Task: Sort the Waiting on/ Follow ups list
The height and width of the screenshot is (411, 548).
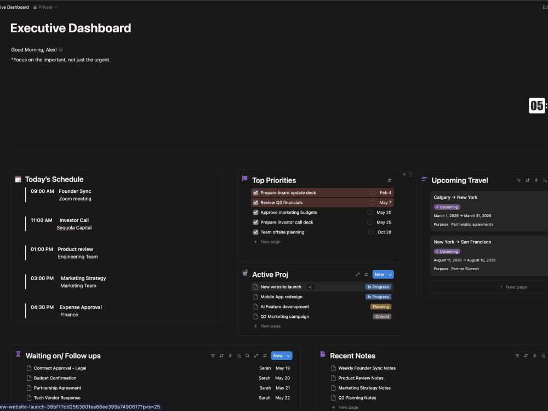Action: click(x=221, y=356)
